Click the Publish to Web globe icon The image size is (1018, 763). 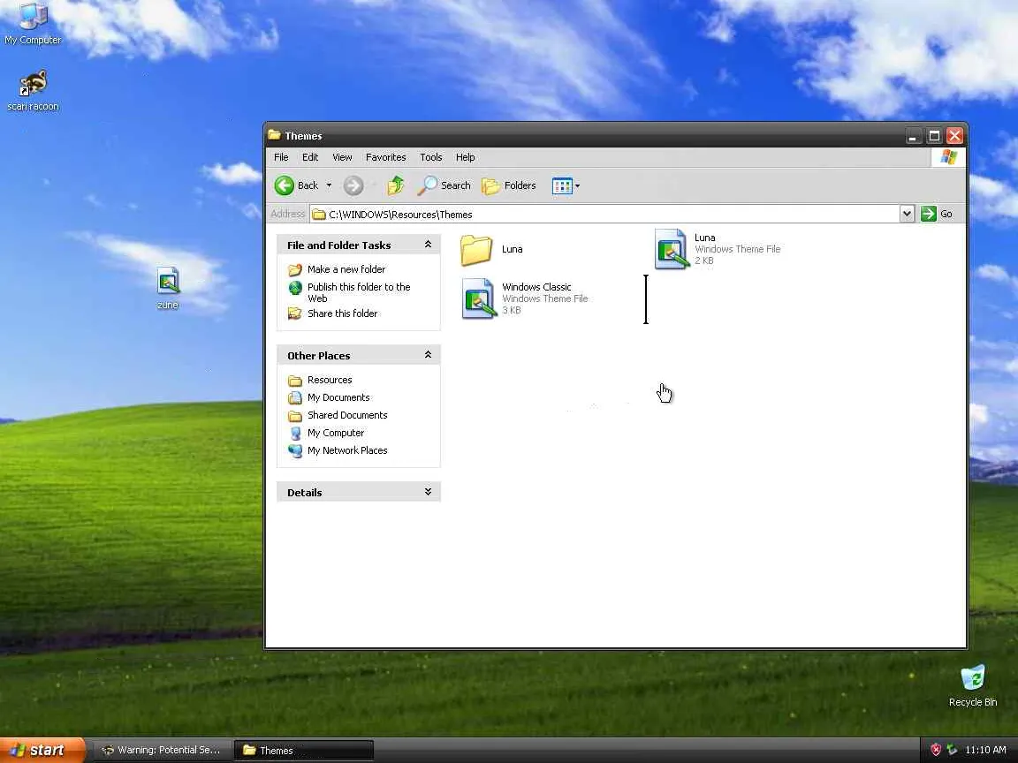click(x=295, y=287)
